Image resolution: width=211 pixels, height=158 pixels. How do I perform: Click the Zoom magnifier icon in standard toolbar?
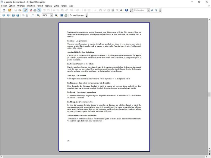pyautogui.click(x=121, y=10)
